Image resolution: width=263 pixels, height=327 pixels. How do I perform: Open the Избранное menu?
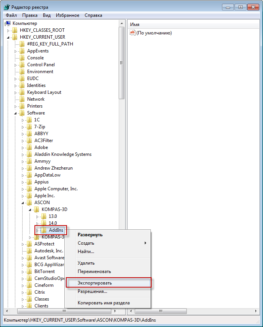pyautogui.click(x=68, y=15)
